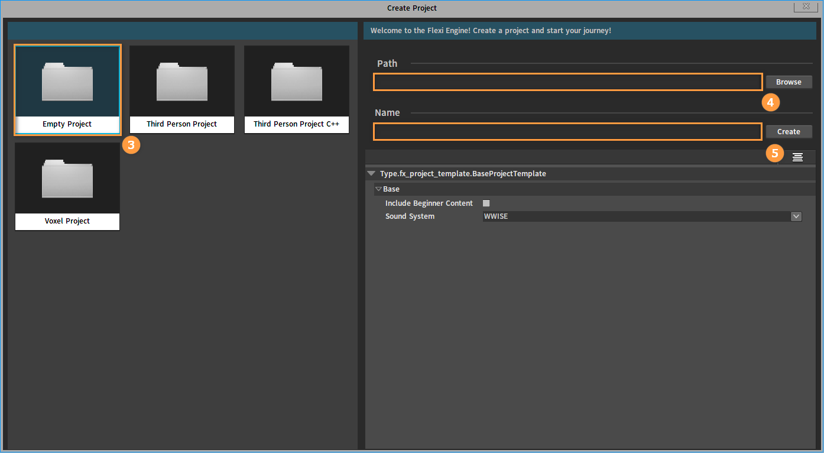Image resolution: width=824 pixels, height=453 pixels.
Task: Click the orange step 5 badge
Action: click(775, 153)
